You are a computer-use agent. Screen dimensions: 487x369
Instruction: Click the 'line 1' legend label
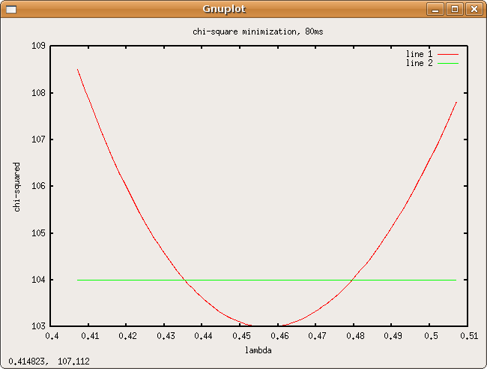pos(419,54)
